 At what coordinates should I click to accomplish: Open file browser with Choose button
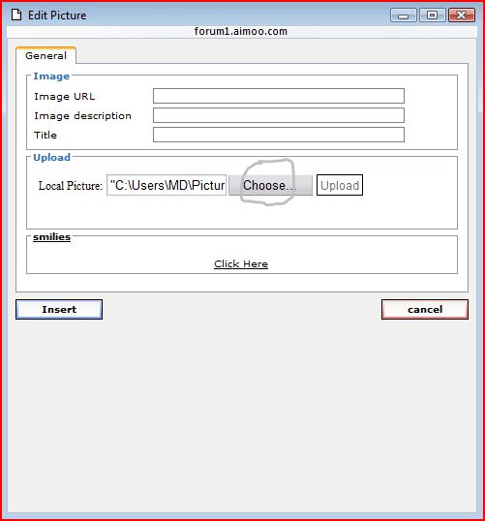[270, 185]
